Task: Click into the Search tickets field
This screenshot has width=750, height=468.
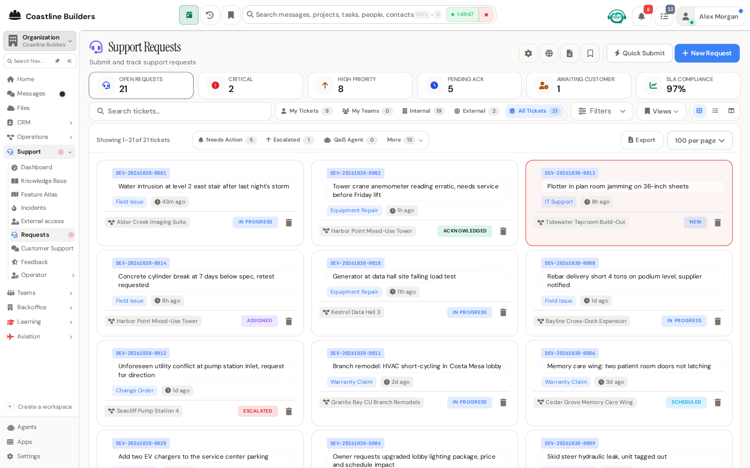Action: [x=180, y=111]
